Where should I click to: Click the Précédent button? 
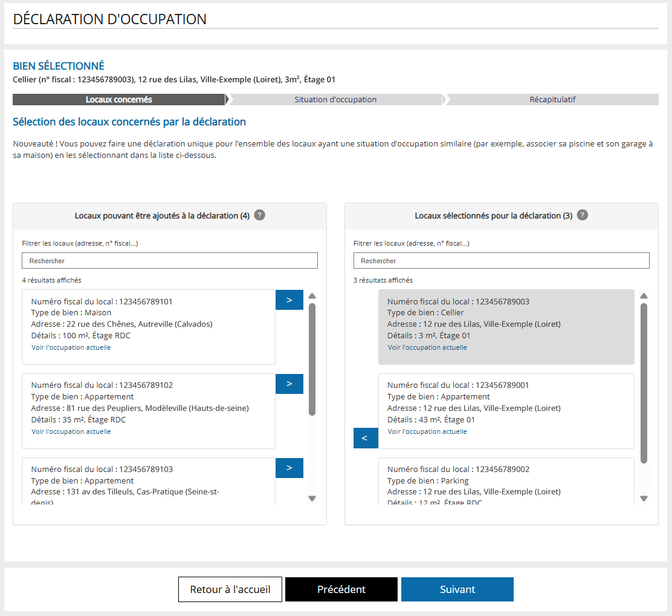pyautogui.click(x=341, y=589)
